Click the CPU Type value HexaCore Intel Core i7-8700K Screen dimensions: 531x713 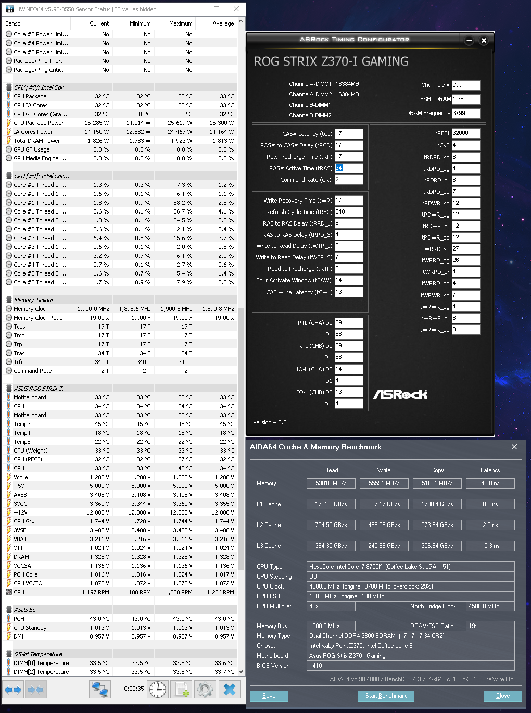point(411,567)
